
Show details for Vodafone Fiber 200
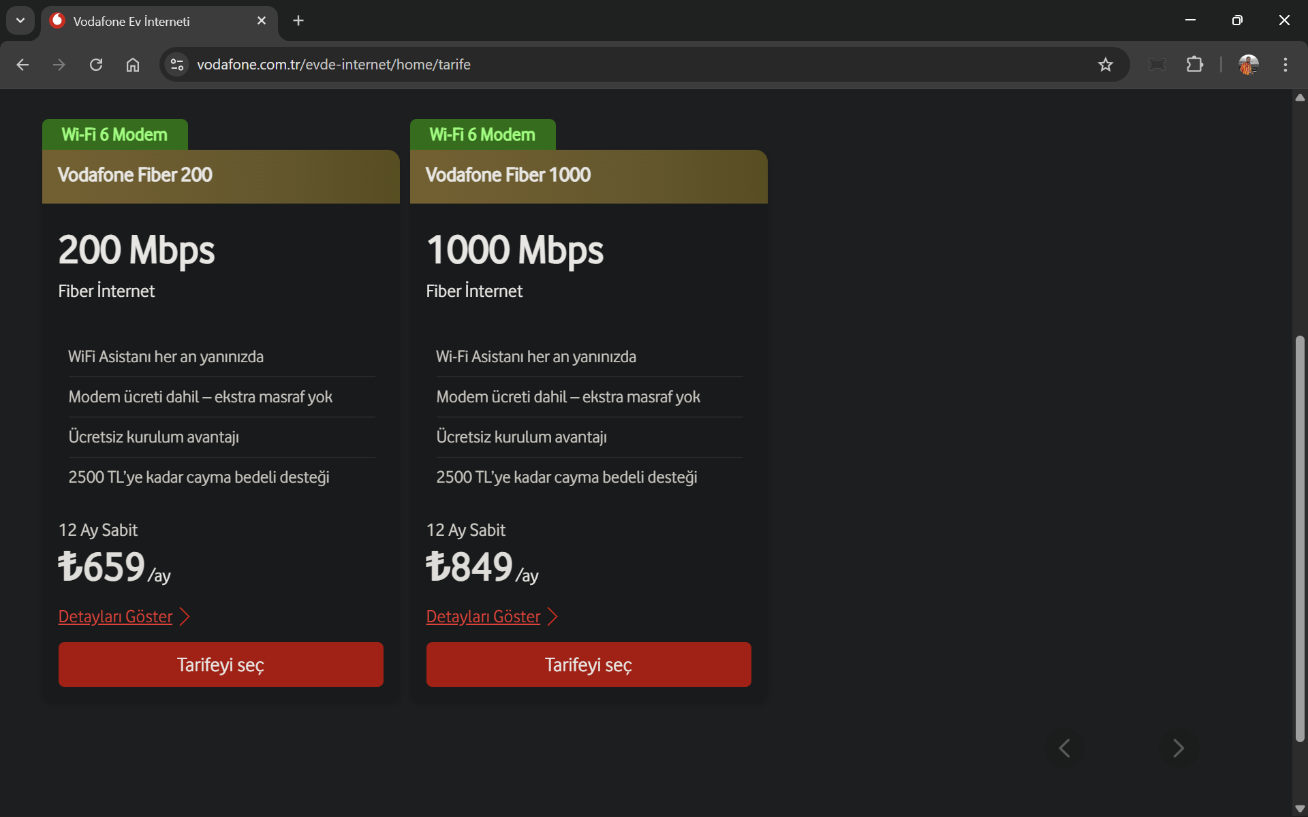[x=124, y=617]
